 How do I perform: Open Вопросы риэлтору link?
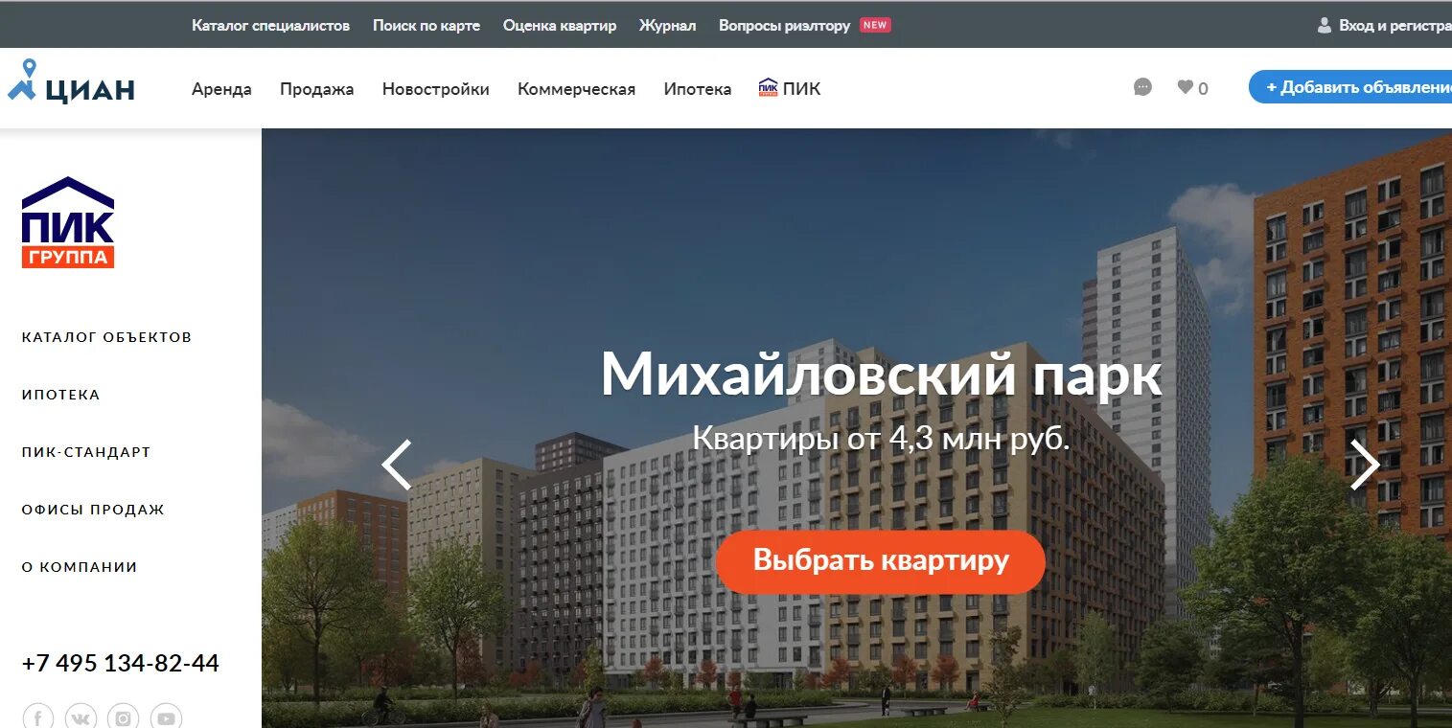pos(785,26)
